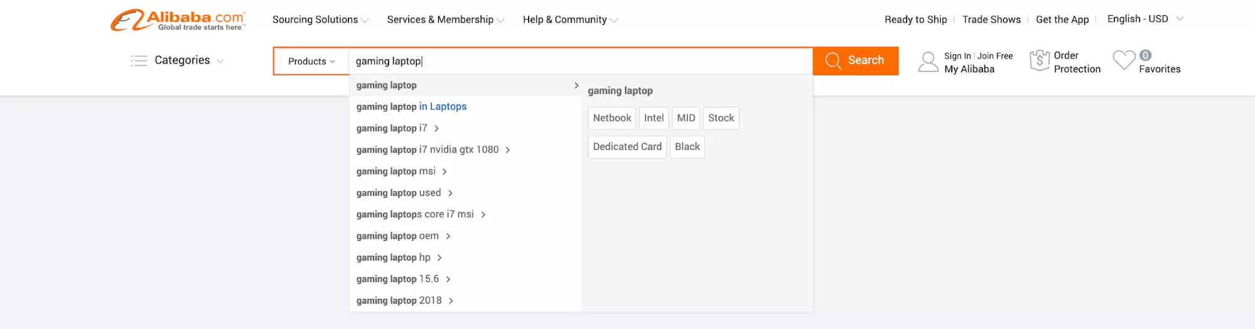
Task: Open the Favorites heart icon
Action: (1124, 60)
